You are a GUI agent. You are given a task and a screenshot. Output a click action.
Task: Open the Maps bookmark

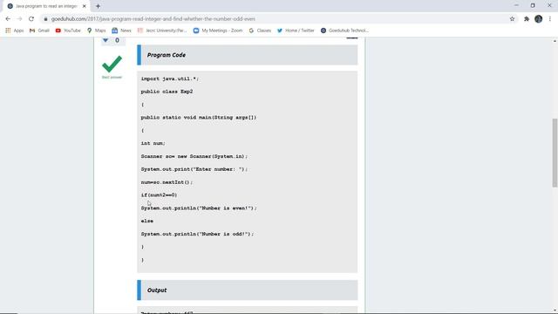point(97,31)
